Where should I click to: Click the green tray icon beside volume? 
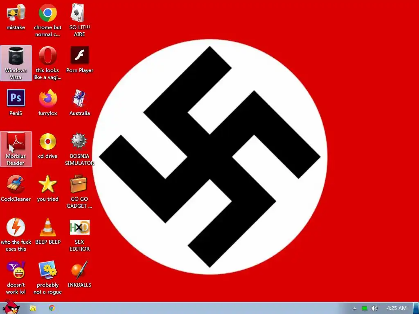[x=364, y=308]
